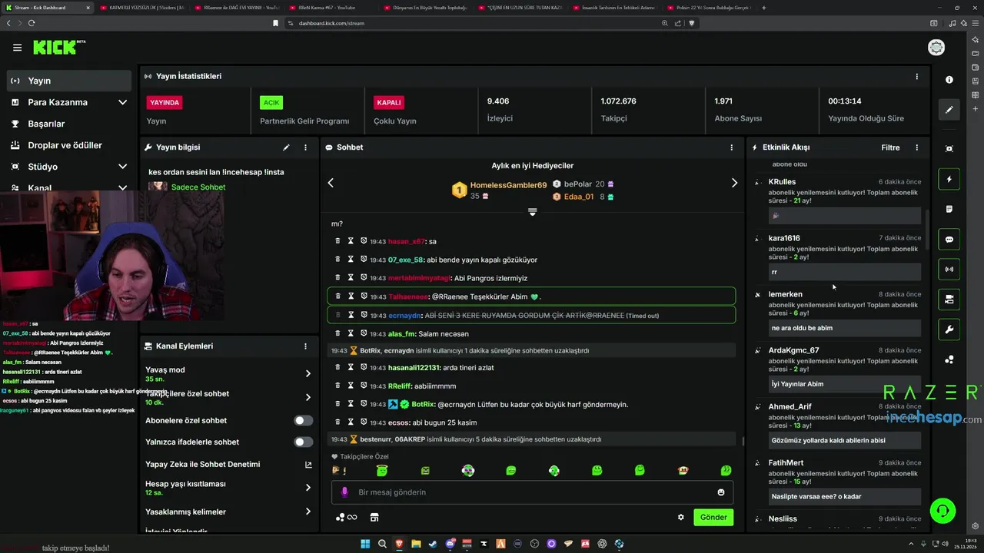Open Takipçilere özel sohbet options chevron
The image size is (984, 553).
tap(308, 397)
